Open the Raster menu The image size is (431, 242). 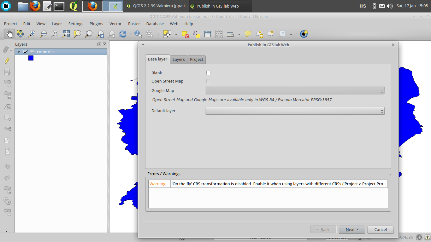coord(134,24)
